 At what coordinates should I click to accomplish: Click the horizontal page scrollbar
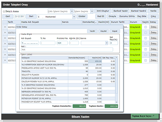[80, 121]
